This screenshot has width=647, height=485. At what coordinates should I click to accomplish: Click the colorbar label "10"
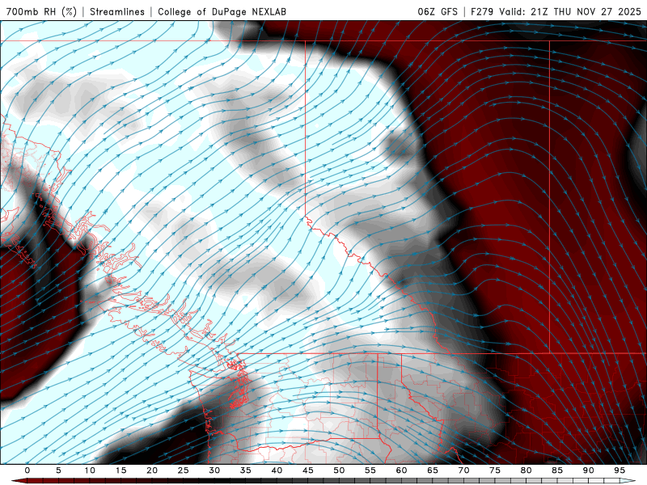(x=90, y=470)
